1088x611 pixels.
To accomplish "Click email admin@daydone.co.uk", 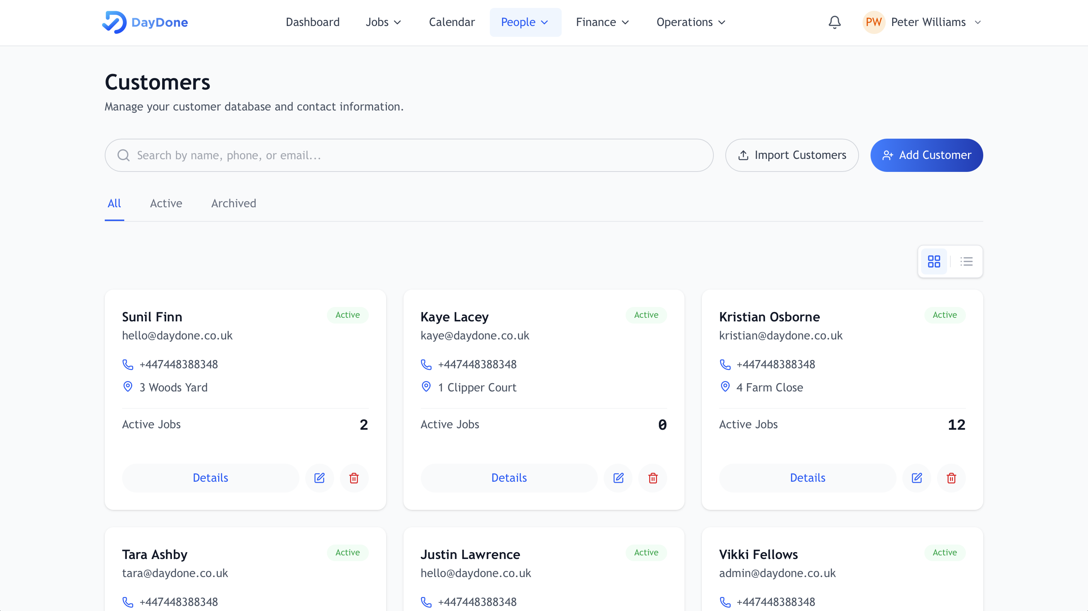I will (777, 573).
